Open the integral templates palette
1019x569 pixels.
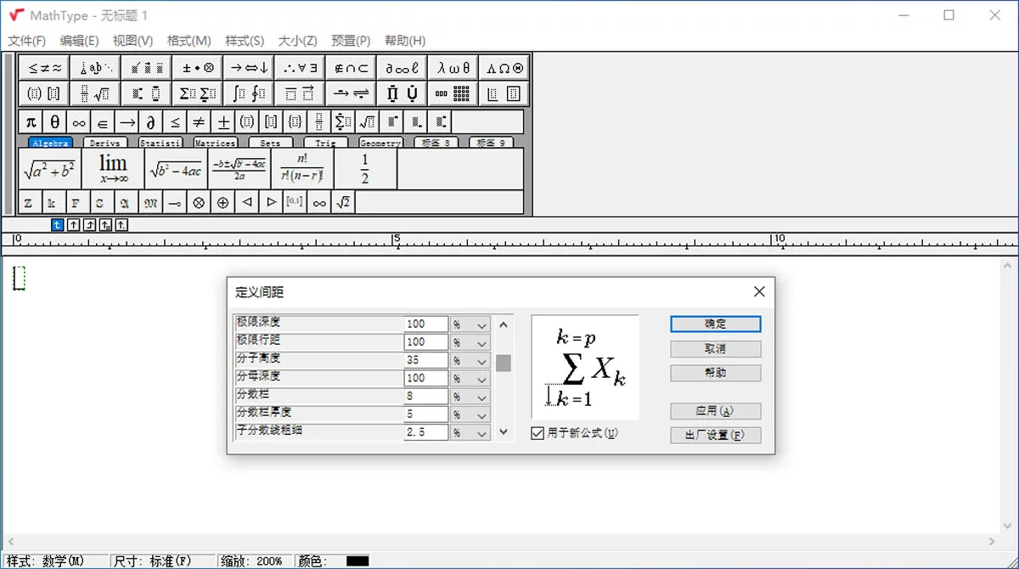249,93
